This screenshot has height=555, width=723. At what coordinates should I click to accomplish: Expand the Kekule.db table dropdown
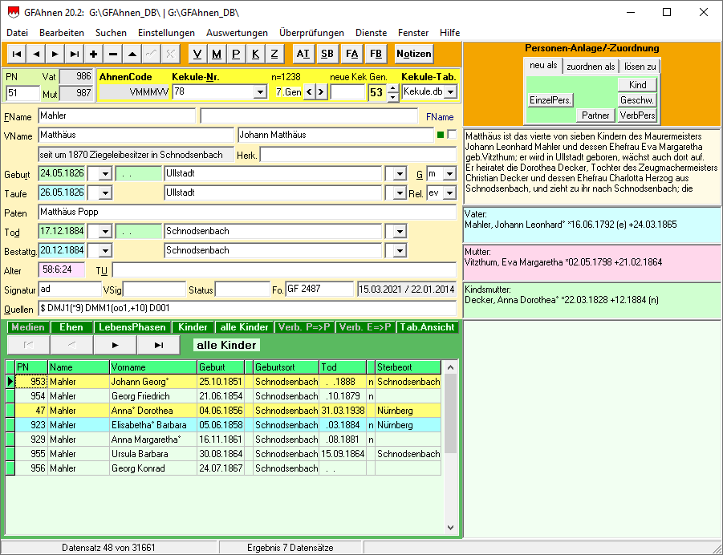(451, 92)
